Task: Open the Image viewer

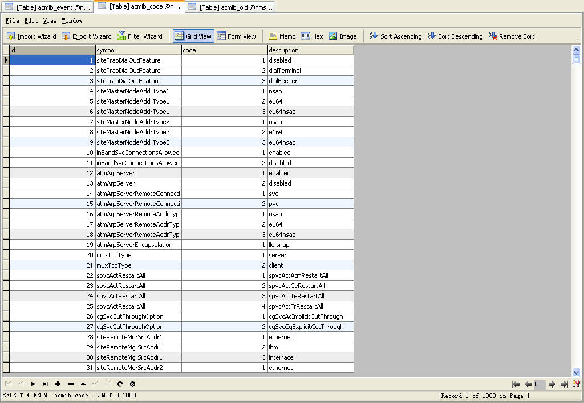Action: pos(343,36)
